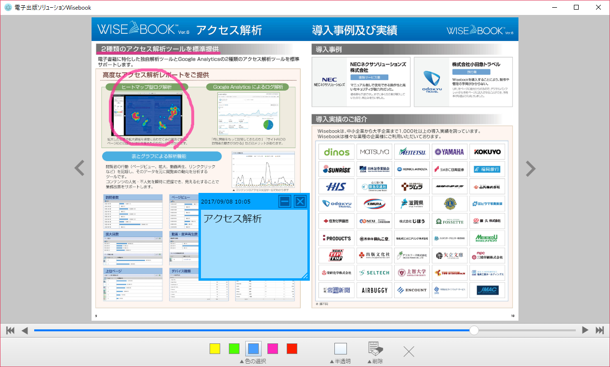Click the delete (削除) eraser icon
Screen dimensions: 610x367
coord(375,349)
